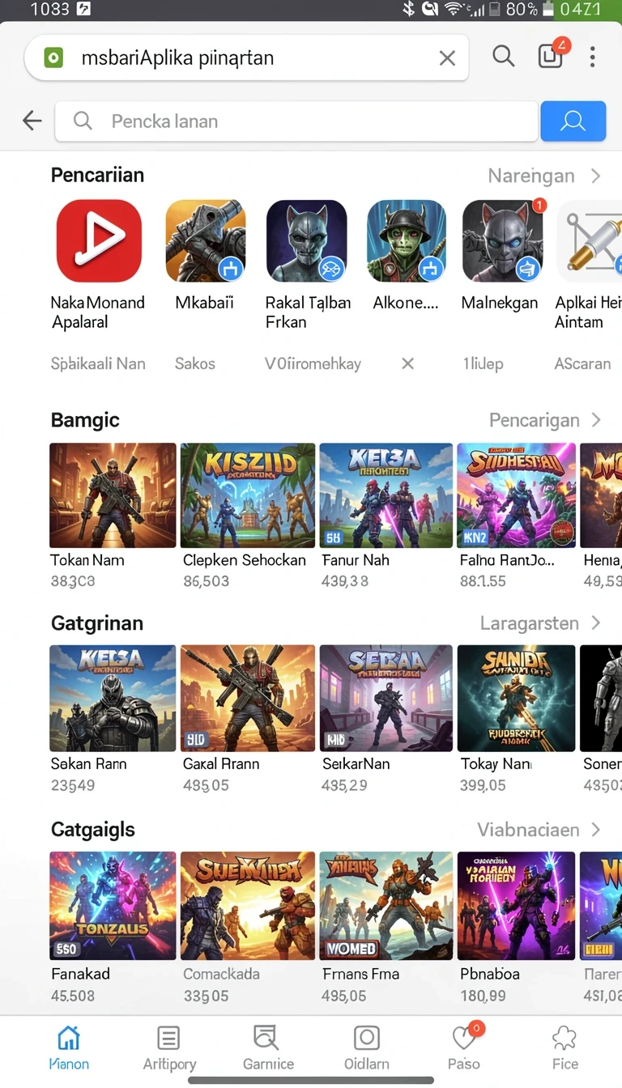Tap the magnifier icon in the top bar

[x=503, y=57]
